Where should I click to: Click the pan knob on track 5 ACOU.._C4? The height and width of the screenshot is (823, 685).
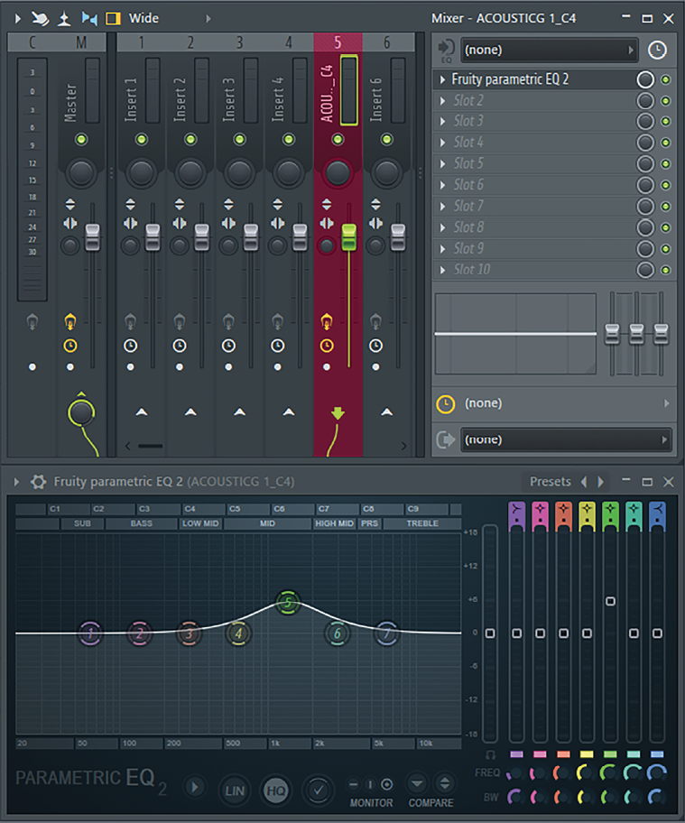coord(338,172)
